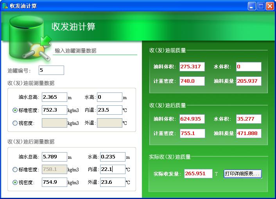
Task: Click the 油水总高 field showing 5.789
Action: (x=54, y=157)
